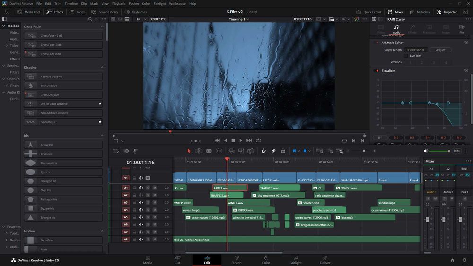The height and width of the screenshot is (266, 473).
Task: Add a blue flag to clip
Action: point(294,151)
